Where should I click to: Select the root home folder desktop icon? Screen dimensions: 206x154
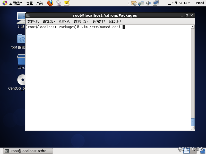(18, 41)
